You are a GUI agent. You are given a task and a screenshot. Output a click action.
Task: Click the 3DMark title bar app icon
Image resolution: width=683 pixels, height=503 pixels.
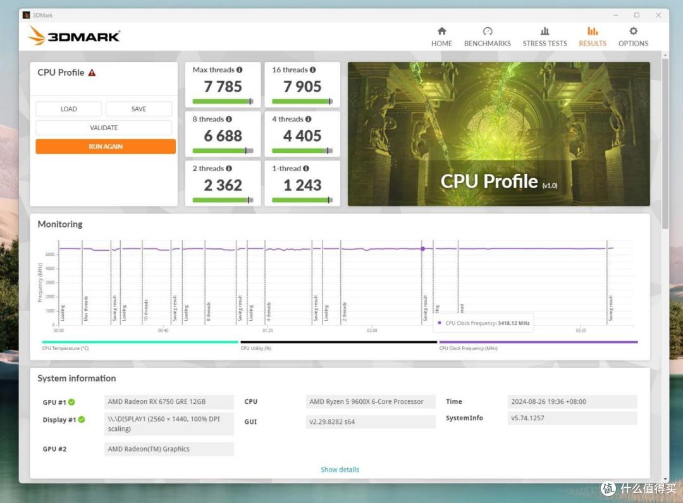(26, 15)
